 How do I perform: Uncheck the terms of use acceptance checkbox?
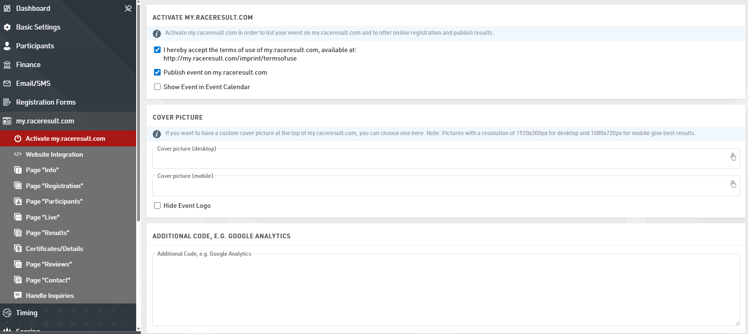(x=157, y=50)
